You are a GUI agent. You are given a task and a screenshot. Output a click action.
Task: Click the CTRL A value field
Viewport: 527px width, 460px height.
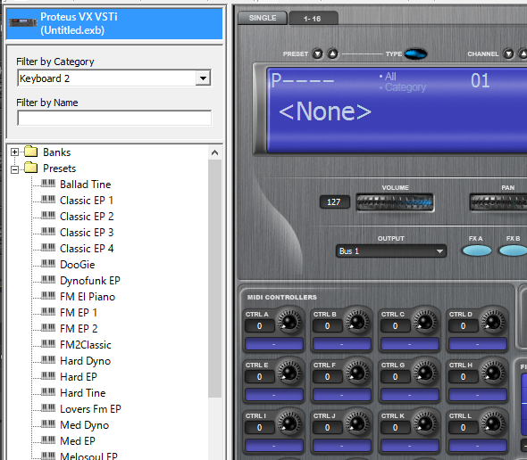[259, 325]
